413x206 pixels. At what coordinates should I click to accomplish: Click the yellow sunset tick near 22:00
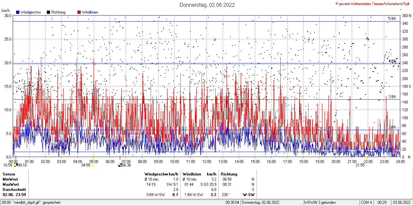click(x=367, y=158)
